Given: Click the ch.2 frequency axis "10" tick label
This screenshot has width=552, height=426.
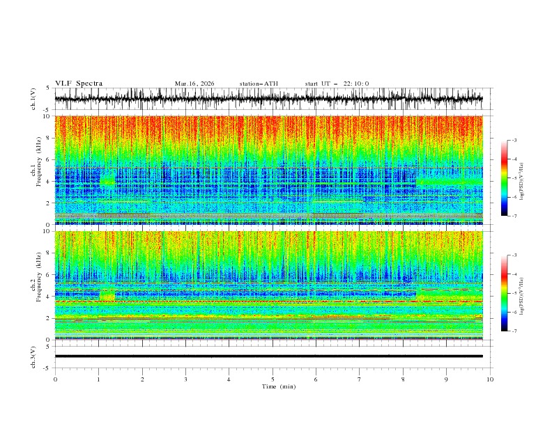Looking at the screenshot, I should coord(46,231).
